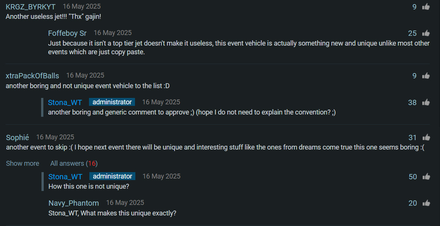This screenshot has height=226, width=440.
Task: Open KRGZ_BYRKYT's user profile
Action: pyautogui.click(x=31, y=7)
